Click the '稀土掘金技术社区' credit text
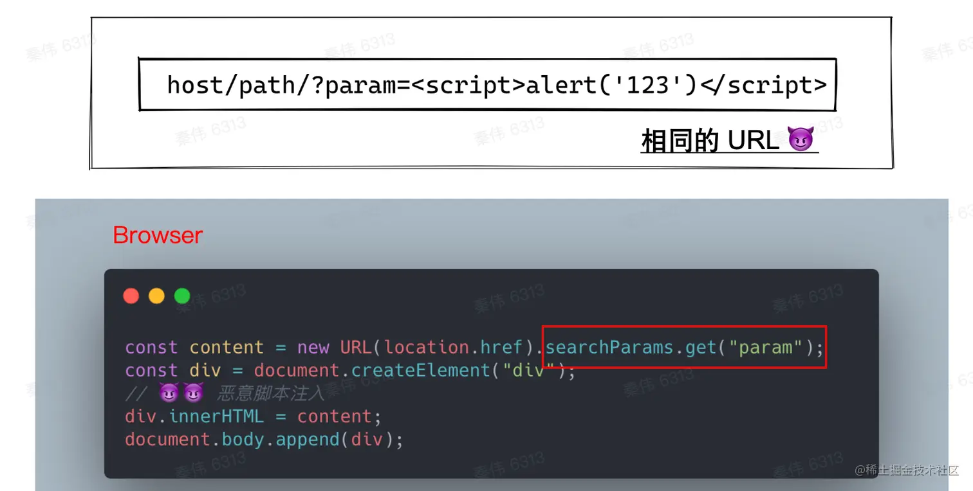Viewport: 973px width, 491px height. coord(907,470)
